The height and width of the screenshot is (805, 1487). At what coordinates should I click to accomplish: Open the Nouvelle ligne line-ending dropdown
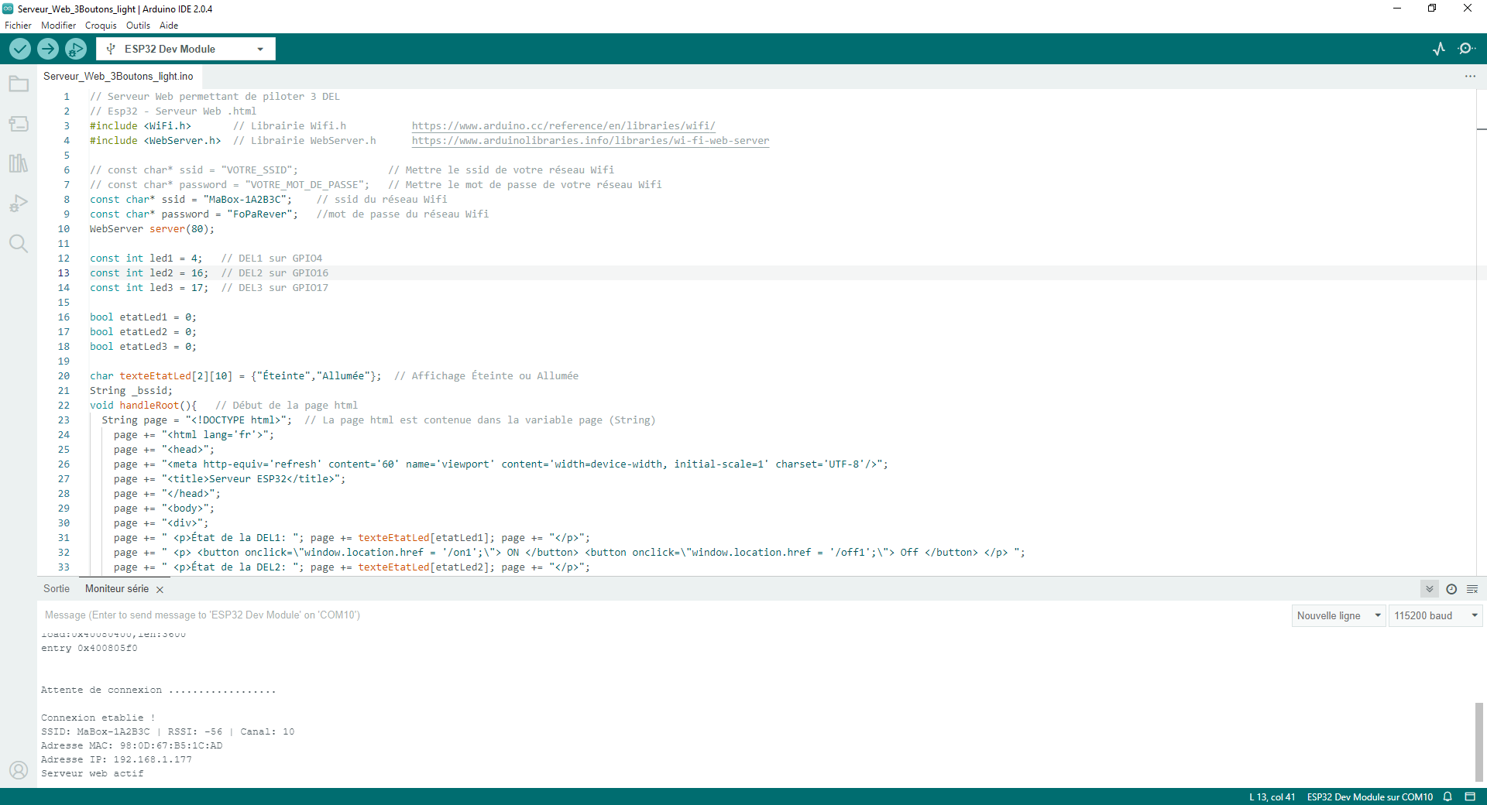(1338, 615)
